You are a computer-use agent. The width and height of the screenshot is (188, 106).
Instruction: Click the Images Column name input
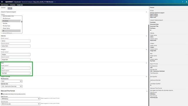tap(16, 59)
